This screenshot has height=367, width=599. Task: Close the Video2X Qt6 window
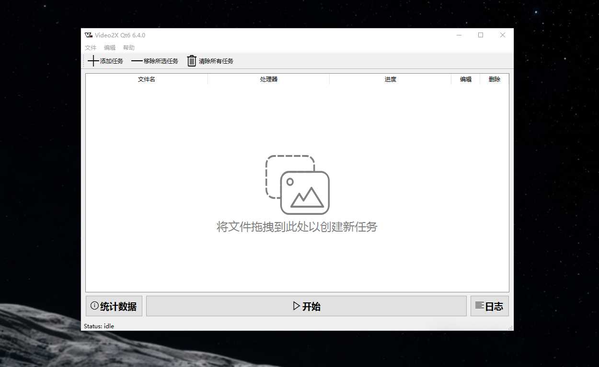point(503,35)
